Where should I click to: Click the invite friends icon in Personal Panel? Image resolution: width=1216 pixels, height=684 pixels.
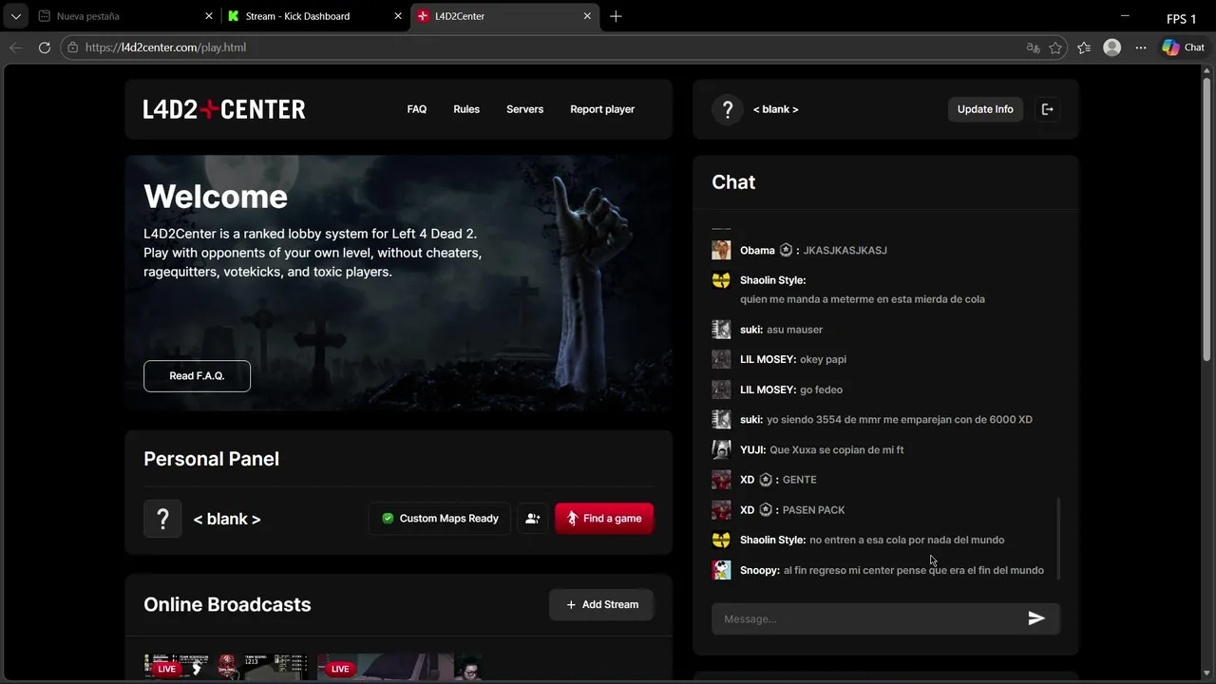point(532,519)
